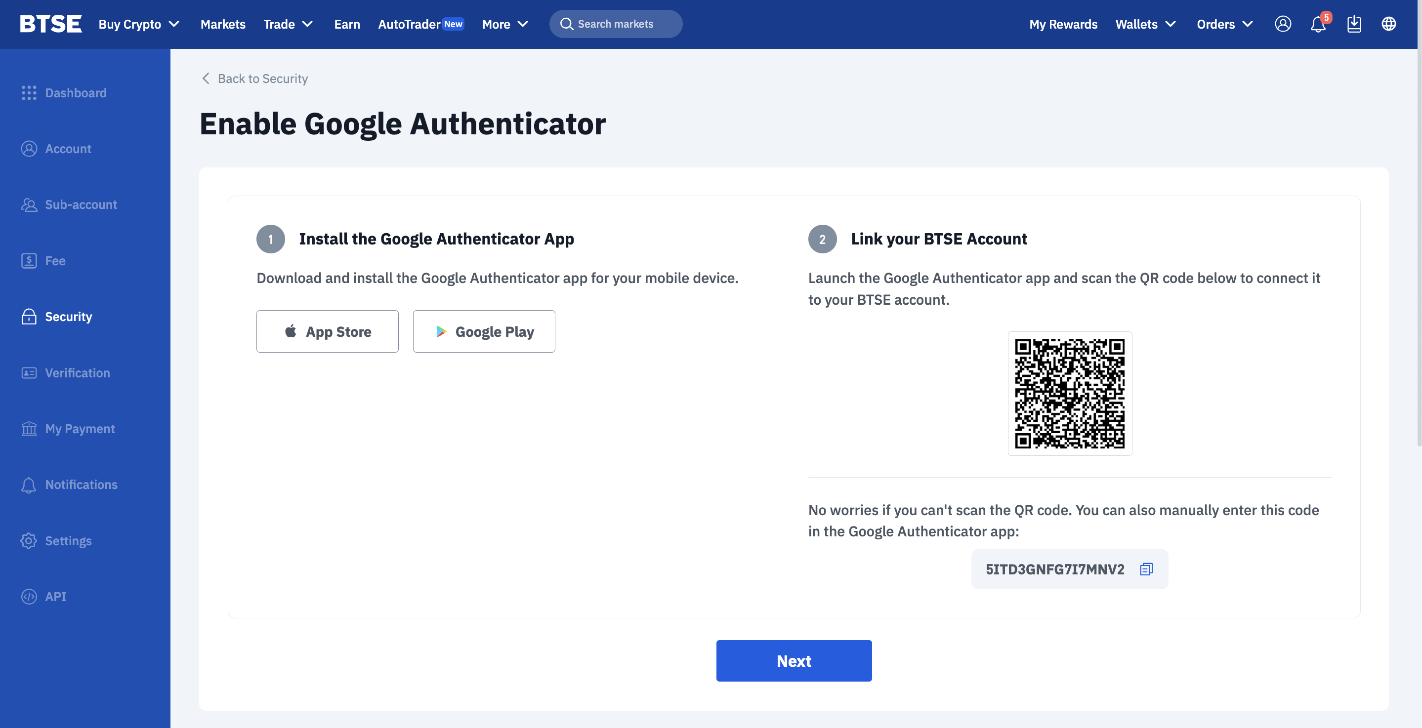
Task: Open Dashboard from the sidebar
Action: [x=76, y=93]
